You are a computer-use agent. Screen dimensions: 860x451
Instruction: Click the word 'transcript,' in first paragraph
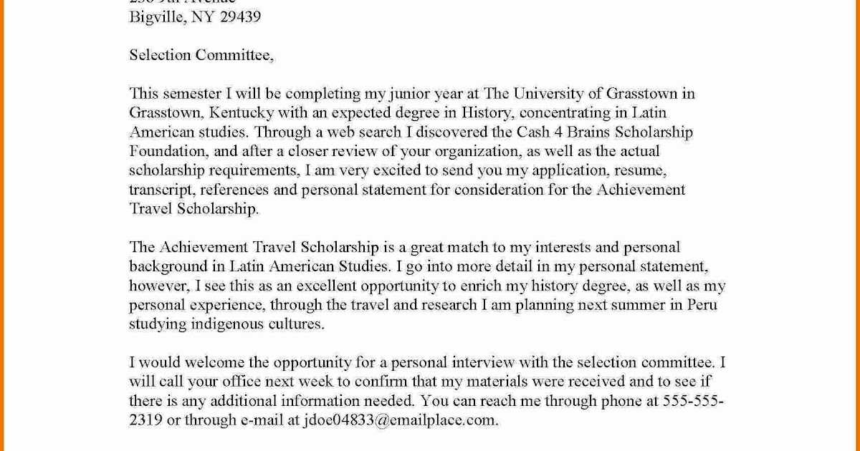pos(163,190)
